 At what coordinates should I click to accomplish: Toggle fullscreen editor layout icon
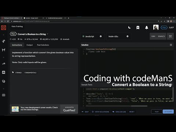click(170, 36)
